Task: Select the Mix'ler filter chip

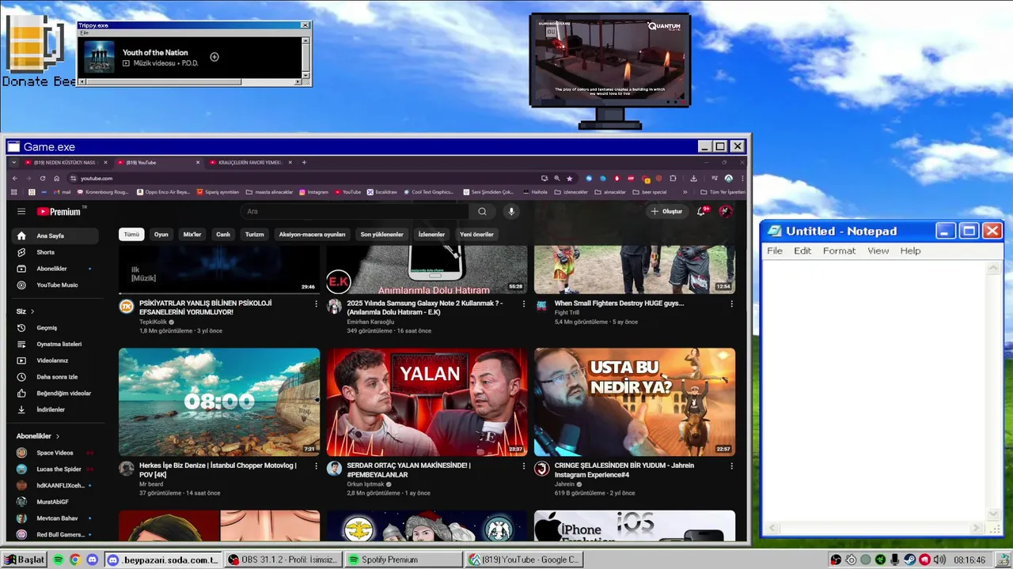Action: [x=192, y=235]
